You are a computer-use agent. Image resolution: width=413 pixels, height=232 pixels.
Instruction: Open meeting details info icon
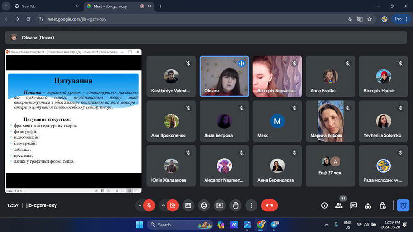324,205
